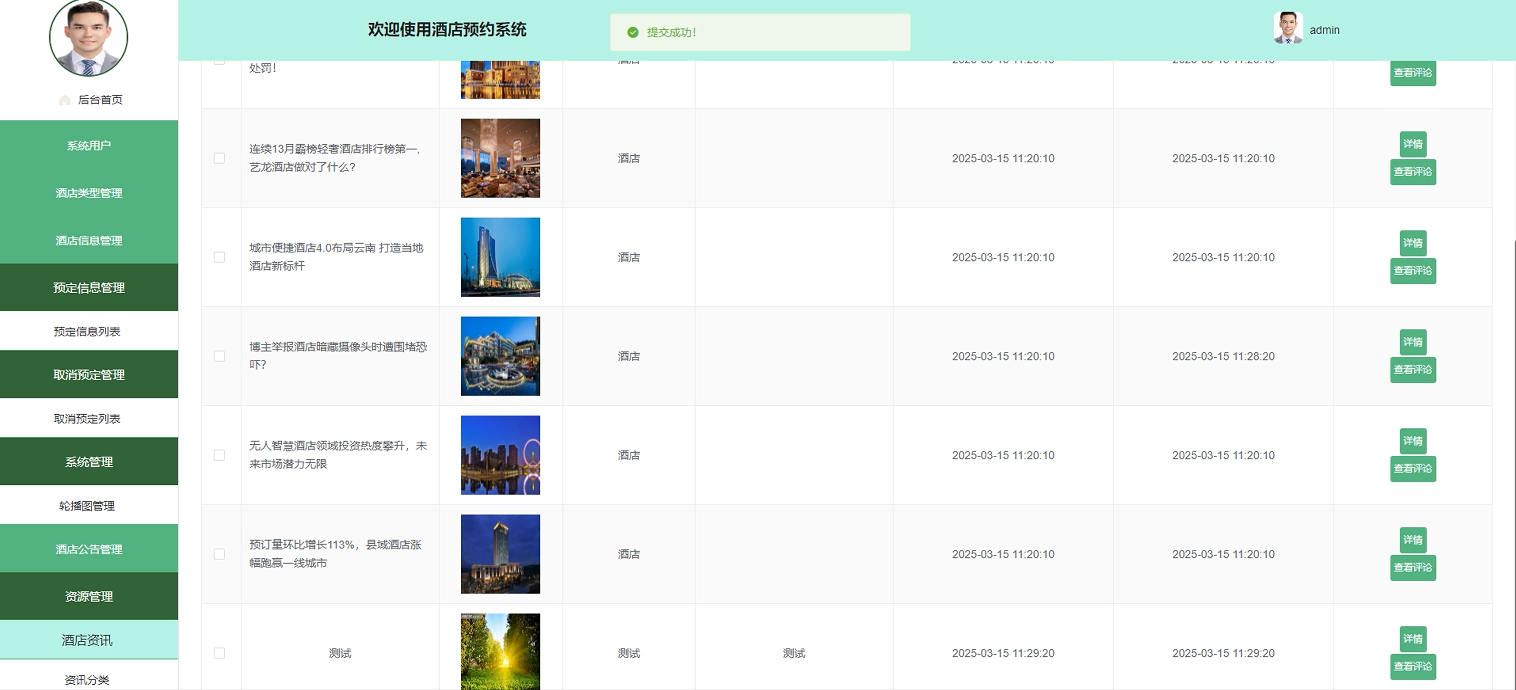This screenshot has width=1516, height=690.
Task: Click 查看评论 for the 预订量环比增长 article
Action: (1412, 568)
